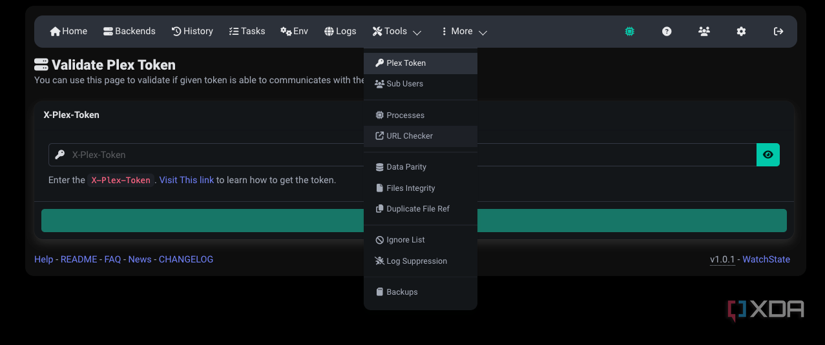Open the Backends page
Screen dimensions: 825x345
tap(129, 31)
